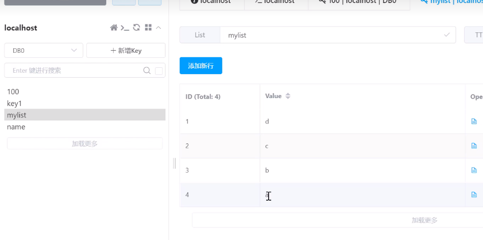483x240 pixels.
Task: Select the name key in the list
Action: [x=85, y=126]
